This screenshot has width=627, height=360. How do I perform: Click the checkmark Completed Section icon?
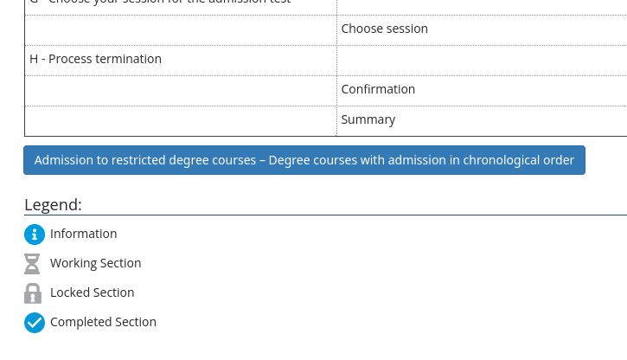coord(34,322)
